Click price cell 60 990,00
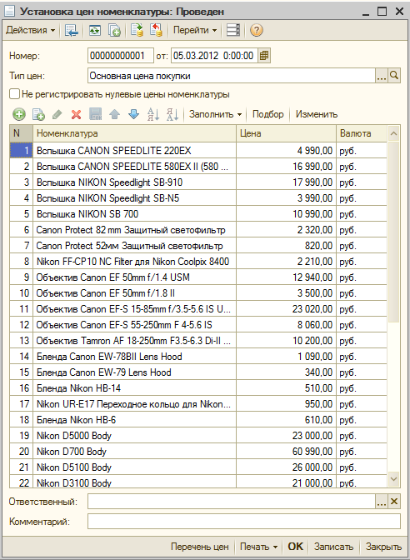410x560 pixels. [x=286, y=452]
